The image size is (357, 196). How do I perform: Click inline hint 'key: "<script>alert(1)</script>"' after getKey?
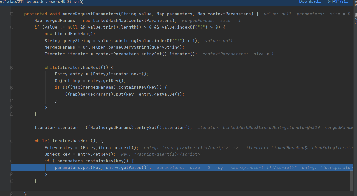click(162, 154)
